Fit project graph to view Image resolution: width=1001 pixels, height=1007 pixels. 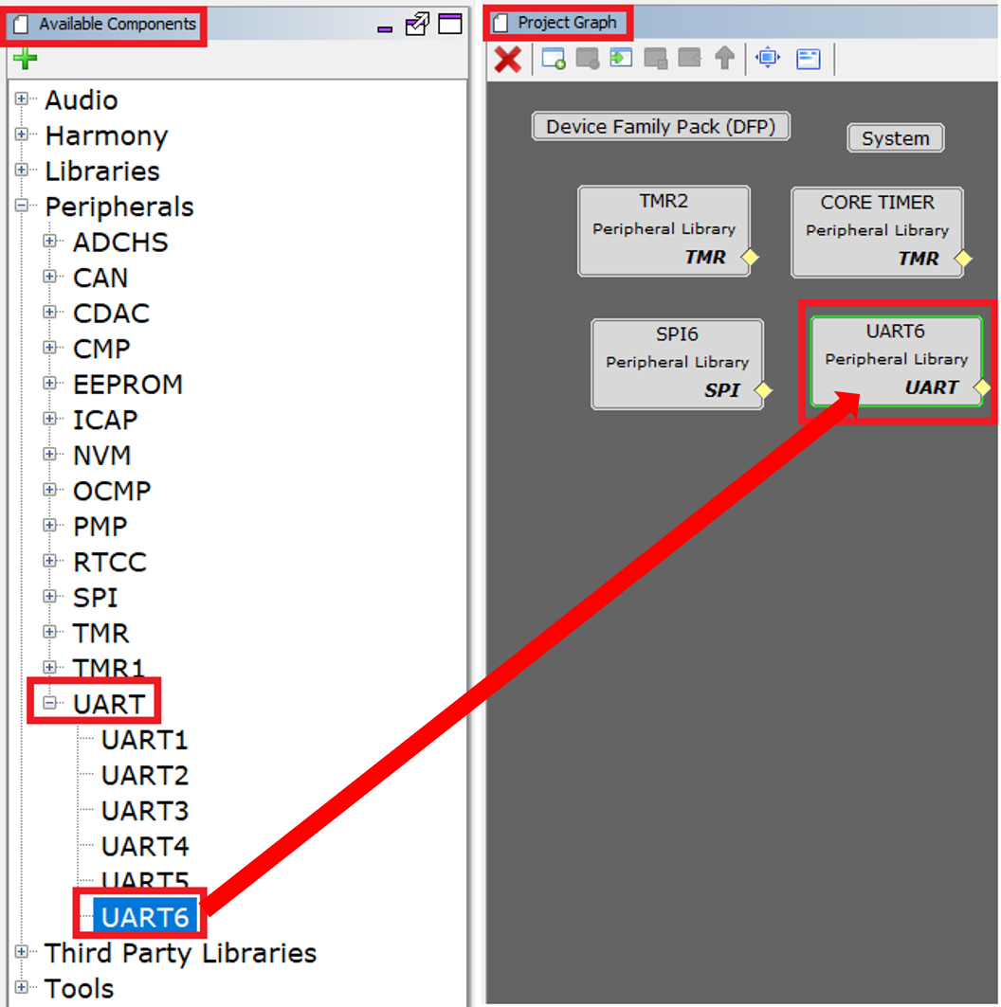tap(768, 58)
